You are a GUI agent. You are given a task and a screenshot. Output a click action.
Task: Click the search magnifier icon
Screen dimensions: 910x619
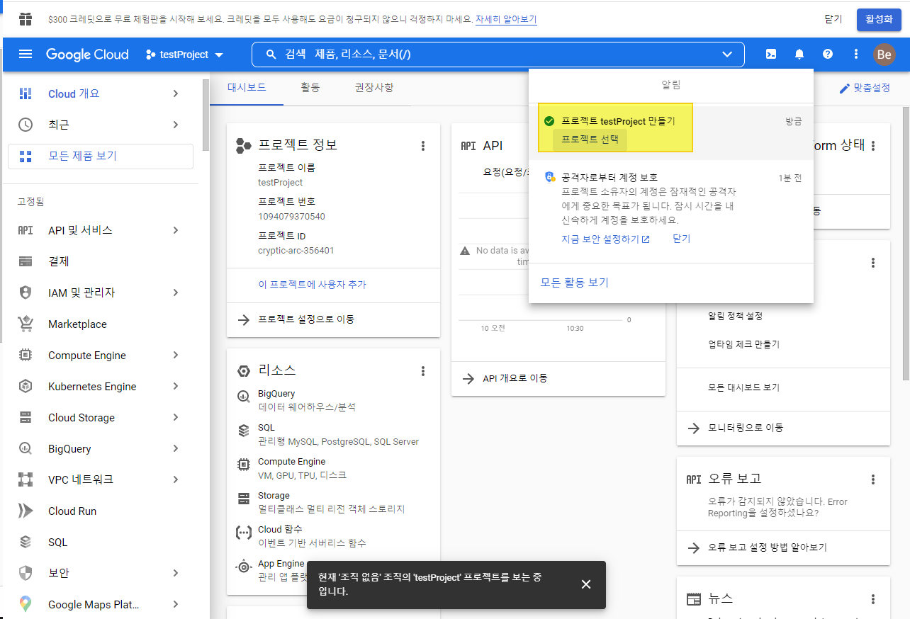(271, 55)
